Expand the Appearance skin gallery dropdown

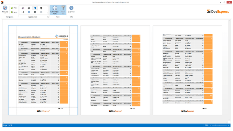point(47,12)
